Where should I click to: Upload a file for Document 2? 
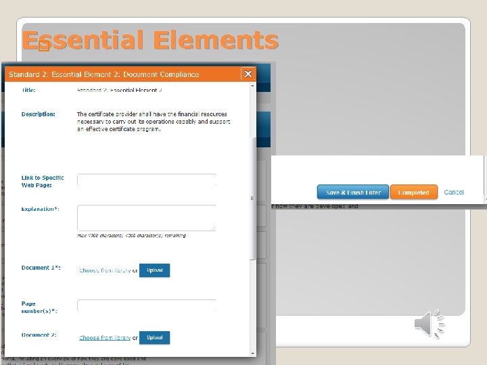pyautogui.click(x=154, y=337)
